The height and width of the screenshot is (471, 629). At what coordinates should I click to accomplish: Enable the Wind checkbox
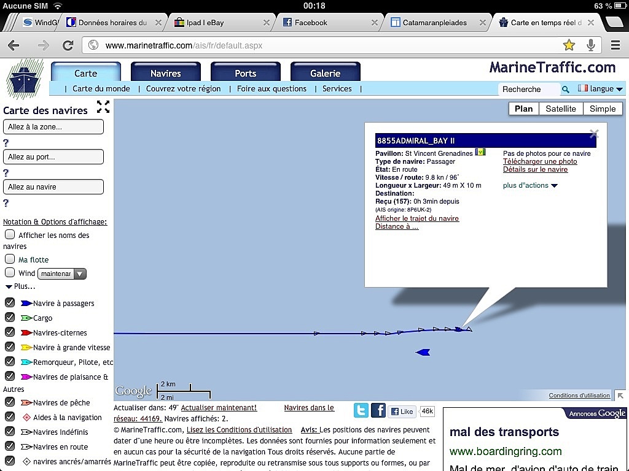click(x=10, y=272)
